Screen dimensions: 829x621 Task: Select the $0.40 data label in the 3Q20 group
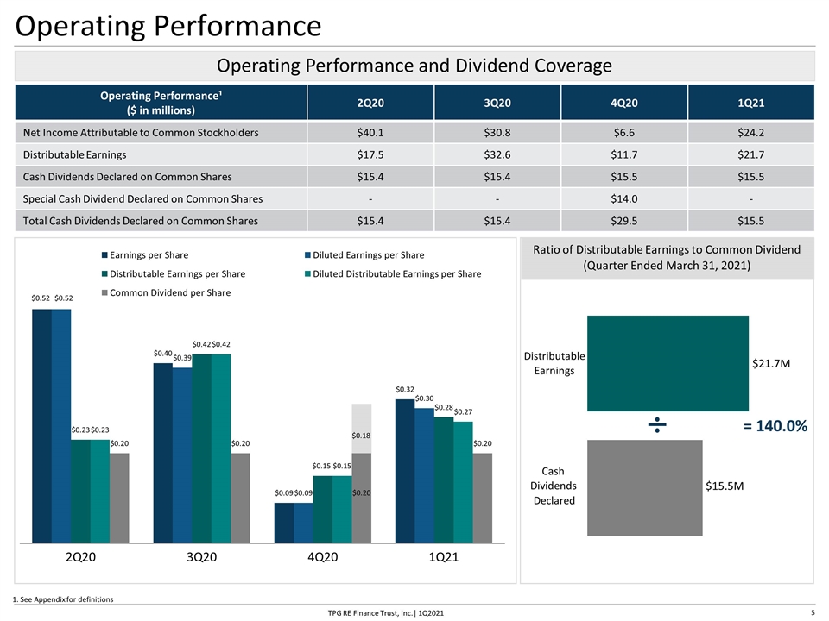[163, 354]
